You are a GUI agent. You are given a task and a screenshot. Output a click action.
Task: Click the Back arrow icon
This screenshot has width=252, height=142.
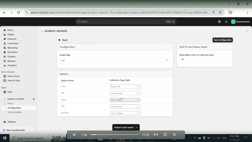tap(59, 40)
